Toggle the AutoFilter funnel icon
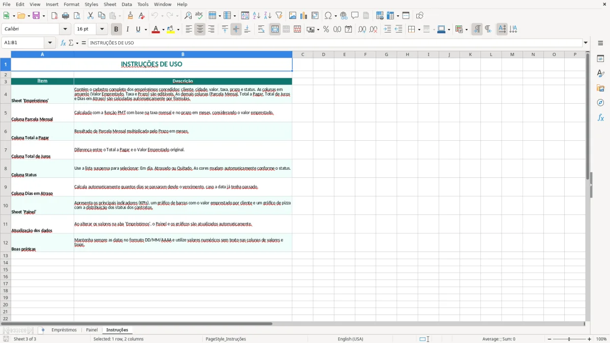This screenshot has height=343, width=610. (x=279, y=16)
